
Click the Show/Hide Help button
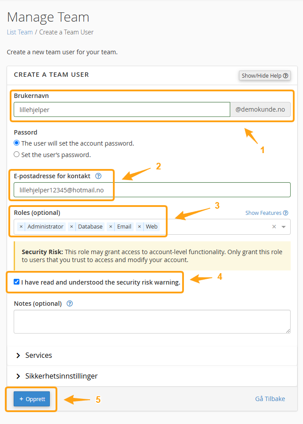coord(265,75)
